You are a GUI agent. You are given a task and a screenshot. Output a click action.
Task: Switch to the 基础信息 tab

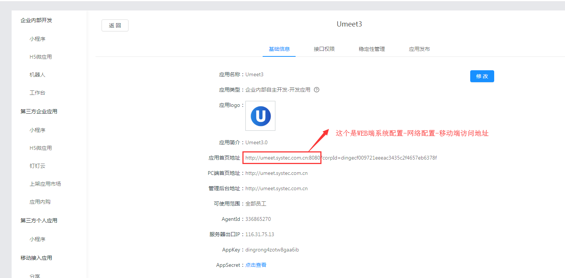pos(279,49)
